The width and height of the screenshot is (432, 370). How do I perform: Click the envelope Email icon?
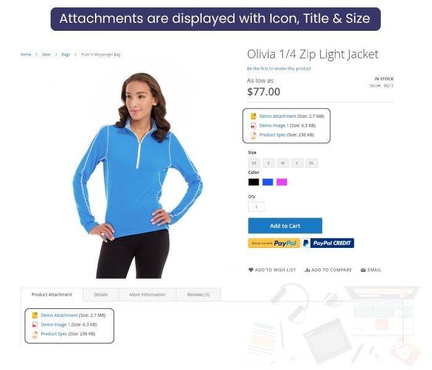(363, 270)
